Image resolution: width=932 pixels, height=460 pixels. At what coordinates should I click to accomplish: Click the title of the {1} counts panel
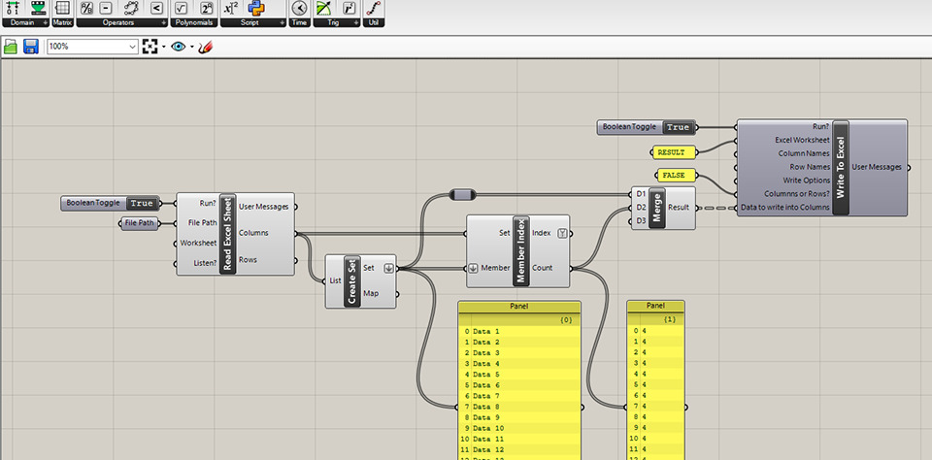coord(655,307)
